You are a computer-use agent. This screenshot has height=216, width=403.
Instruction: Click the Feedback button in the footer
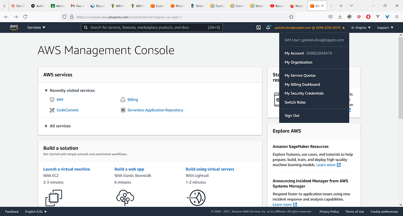[12, 212]
